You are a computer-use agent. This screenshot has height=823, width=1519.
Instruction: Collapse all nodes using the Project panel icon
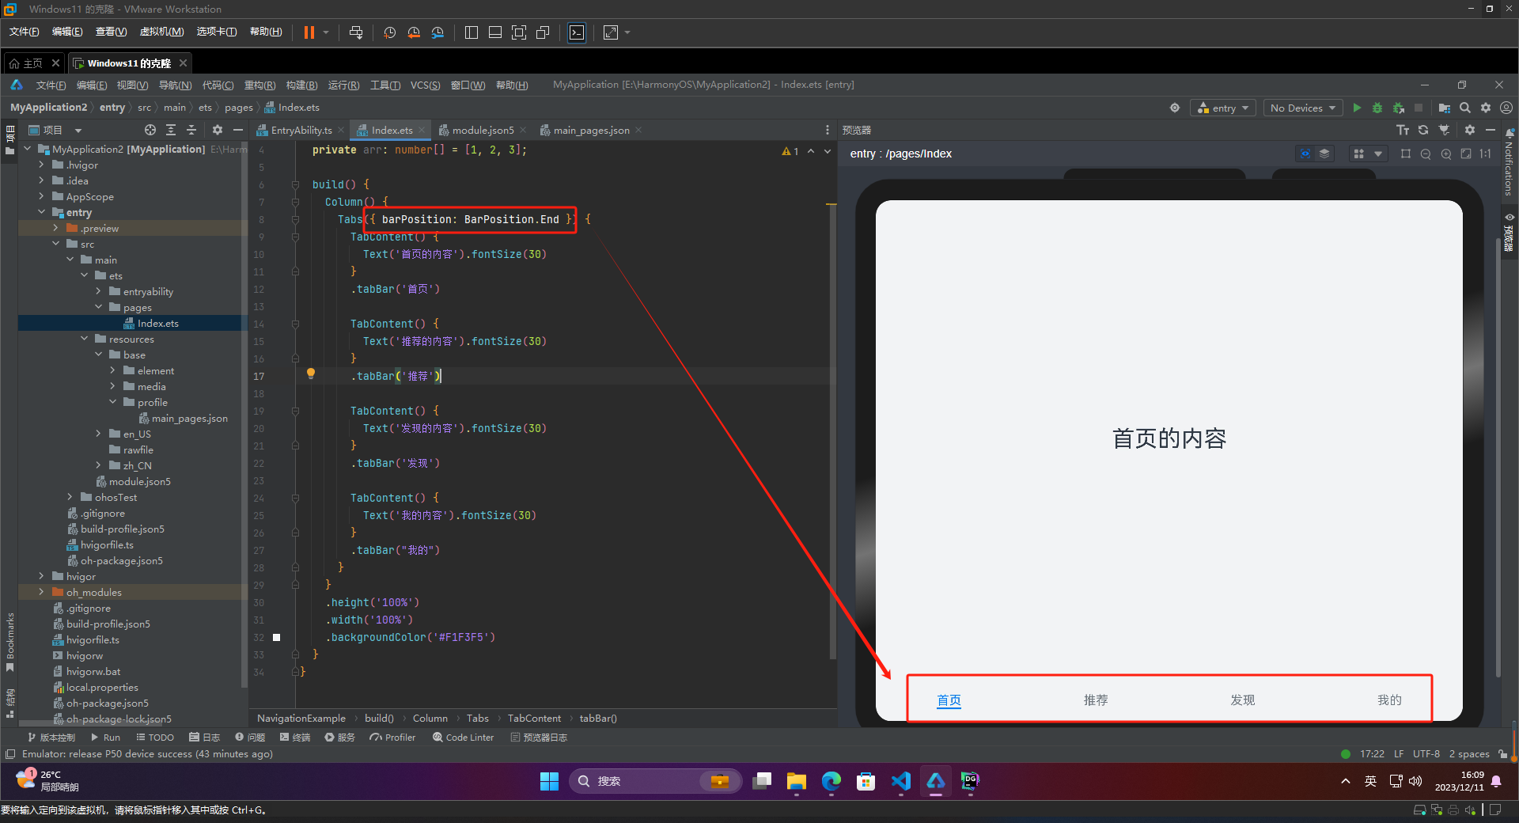coord(191,130)
